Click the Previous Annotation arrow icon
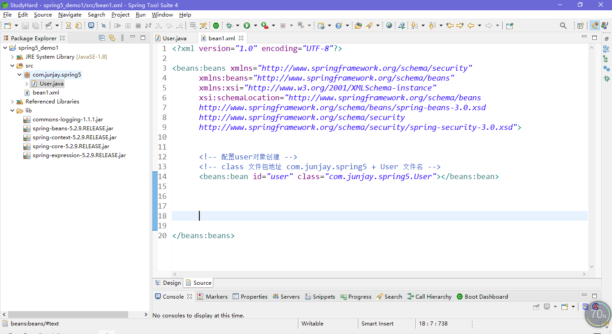The height and width of the screenshot is (334, 612). coord(432,26)
